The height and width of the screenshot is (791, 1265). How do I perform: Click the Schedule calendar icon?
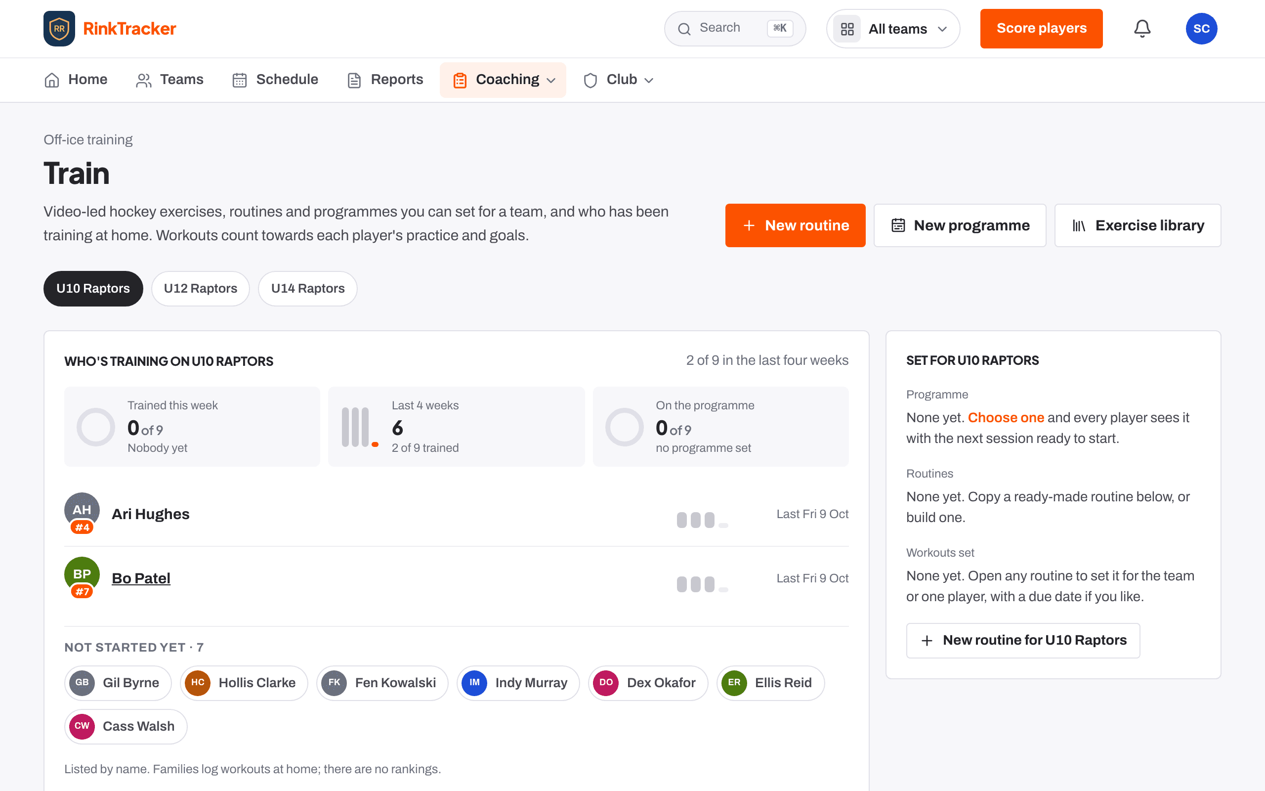[239, 80]
